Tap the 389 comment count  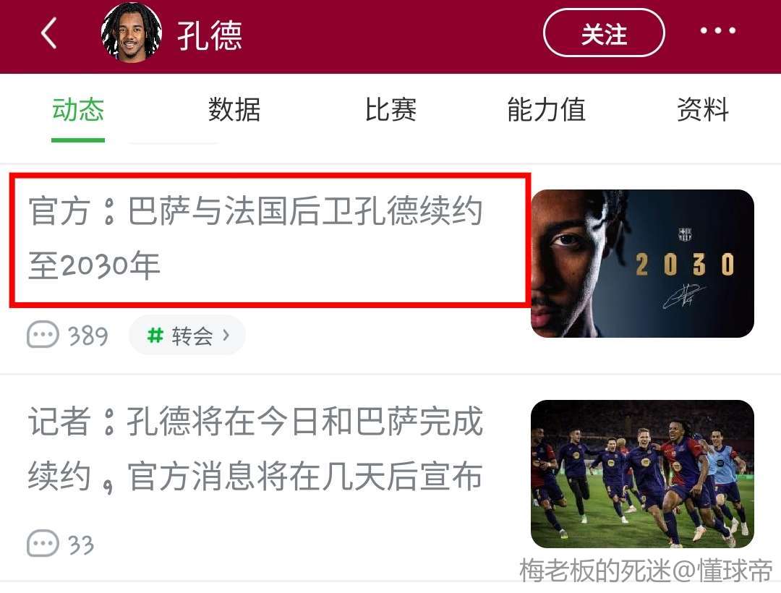(x=88, y=336)
